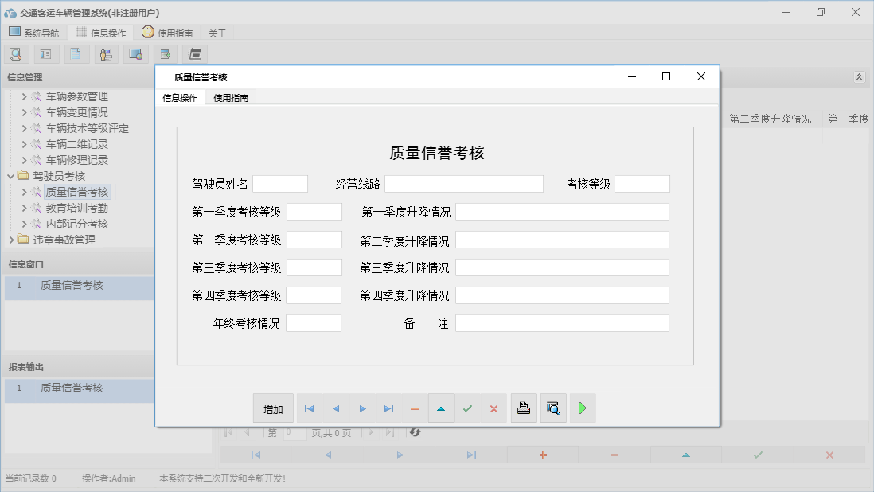Expand the 违章事故管理 folder
Viewport: 874px width, 492px height.
coord(11,239)
